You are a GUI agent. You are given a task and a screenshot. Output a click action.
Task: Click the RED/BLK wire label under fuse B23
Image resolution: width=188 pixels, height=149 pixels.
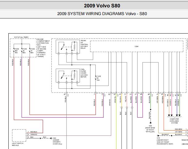[x=13, y=62]
